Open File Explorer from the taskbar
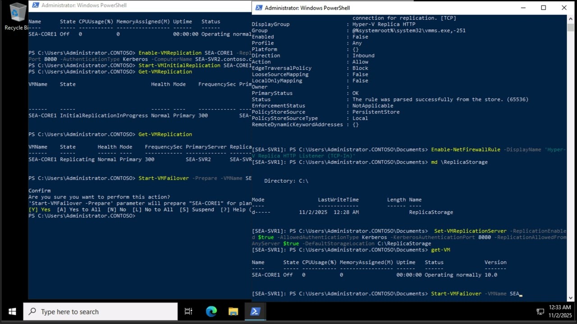This screenshot has width=577, height=324. tap(233, 311)
